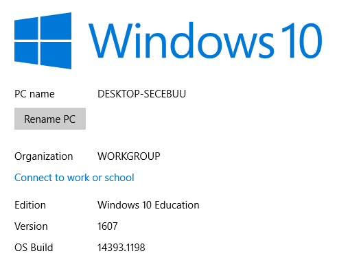This screenshot has height=260, width=337.
Task: Click the top-left pane of Windows logo
Action: pyautogui.click(x=26, y=28)
